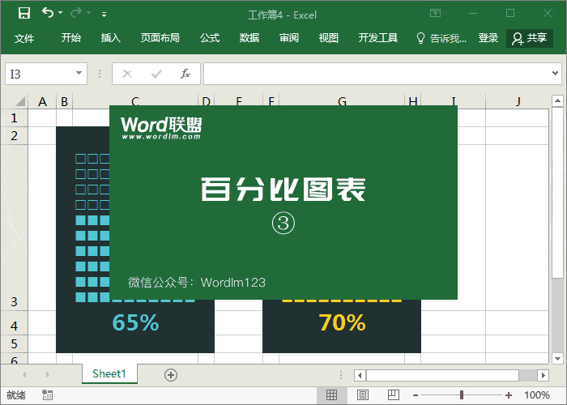Image resolution: width=567 pixels, height=405 pixels.
Task: Click the 登录 sign-in link
Action: coord(488,38)
